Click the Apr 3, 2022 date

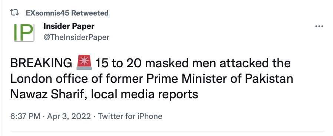coord(69,116)
